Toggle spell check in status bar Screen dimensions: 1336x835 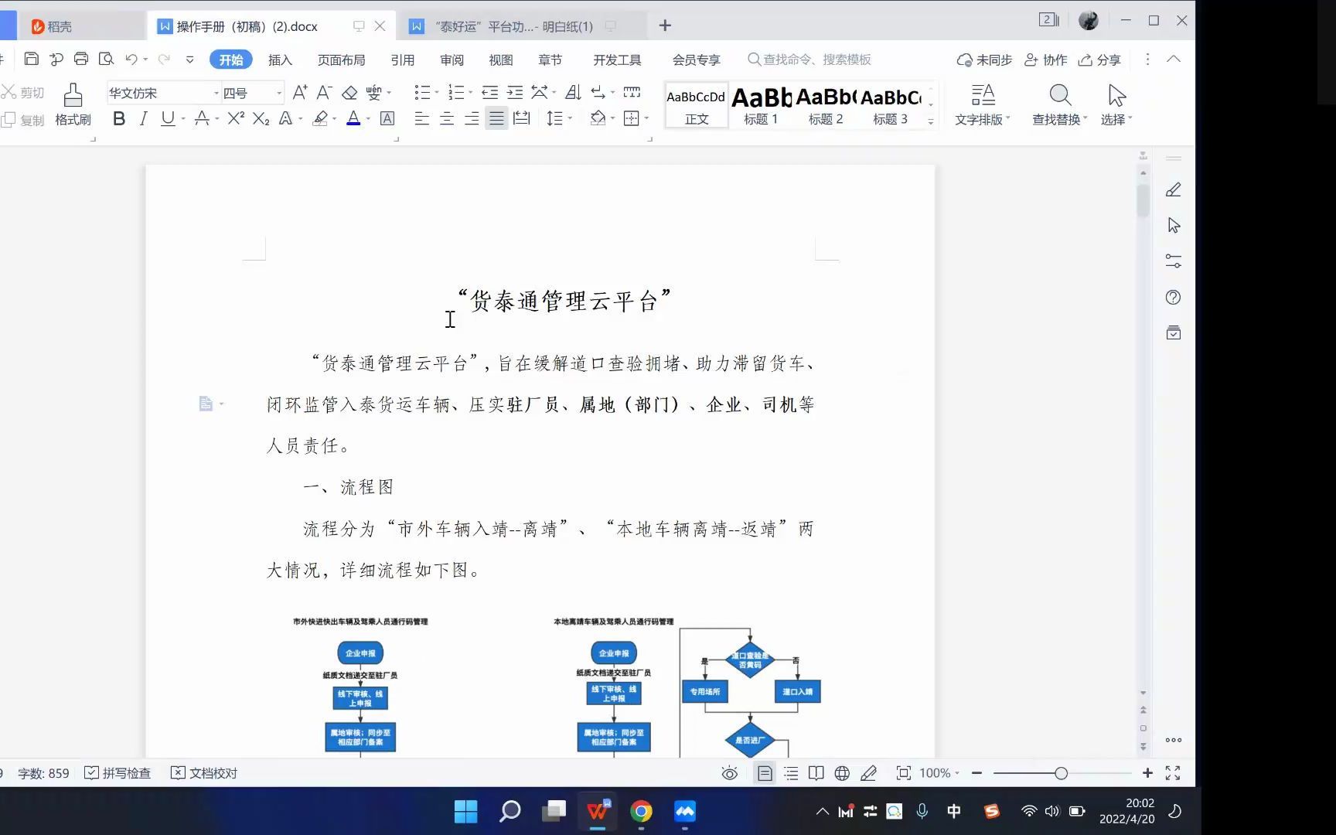click(x=118, y=773)
